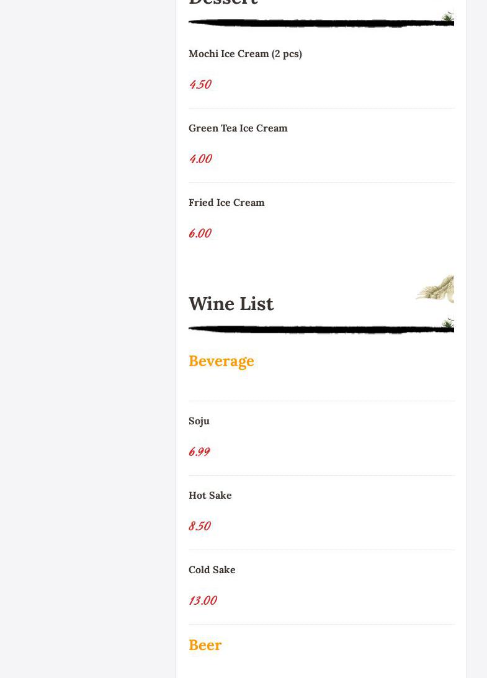This screenshot has width=487, height=678.
Task: Click the Wine List section heading
Action: 231,304
